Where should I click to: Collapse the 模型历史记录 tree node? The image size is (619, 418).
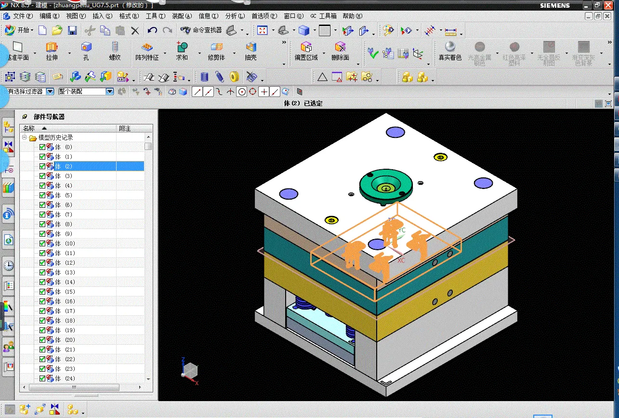click(24, 137)
